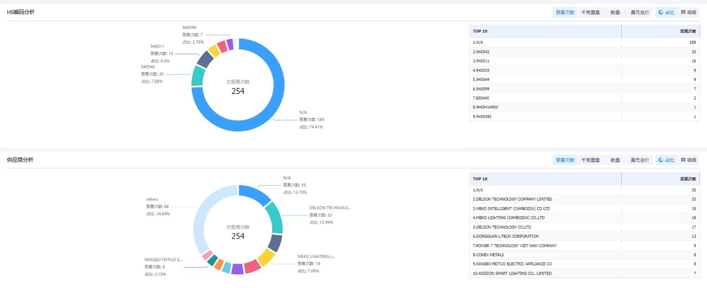Viewport: 707px width, 288px height.
Task: Click the orange segment in supplier donut
Action: [218, 264]
